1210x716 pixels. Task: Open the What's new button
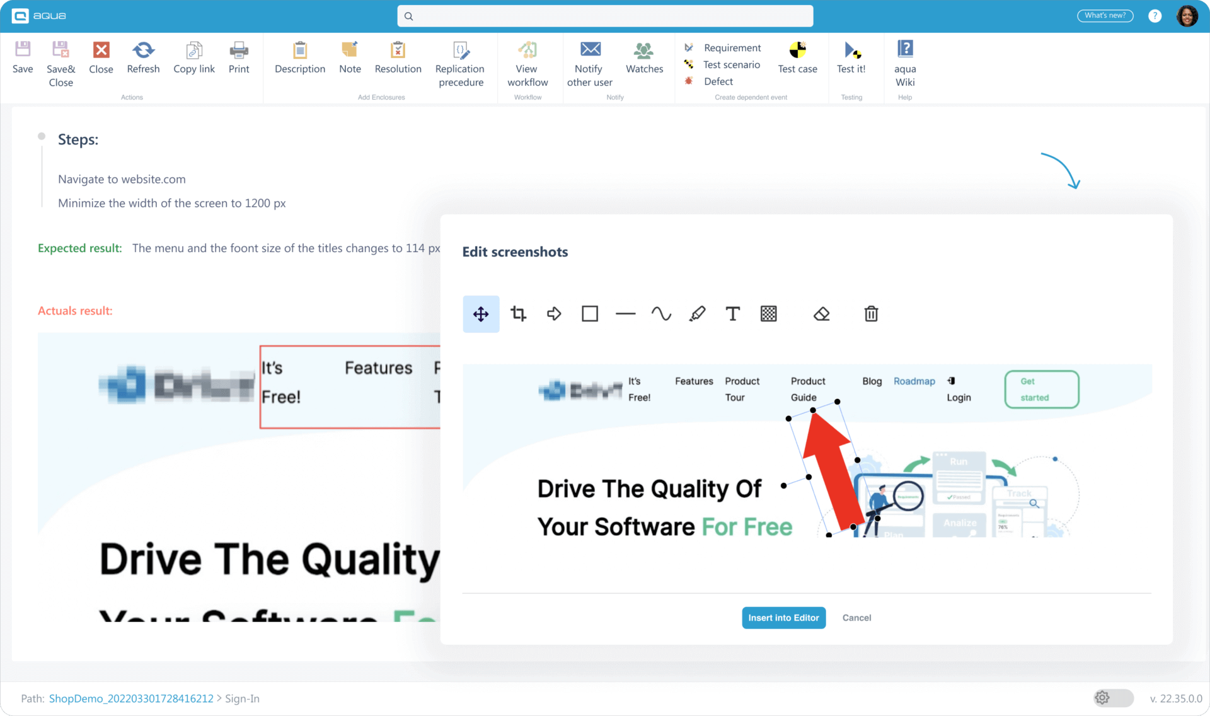[x=1105, y=16]
